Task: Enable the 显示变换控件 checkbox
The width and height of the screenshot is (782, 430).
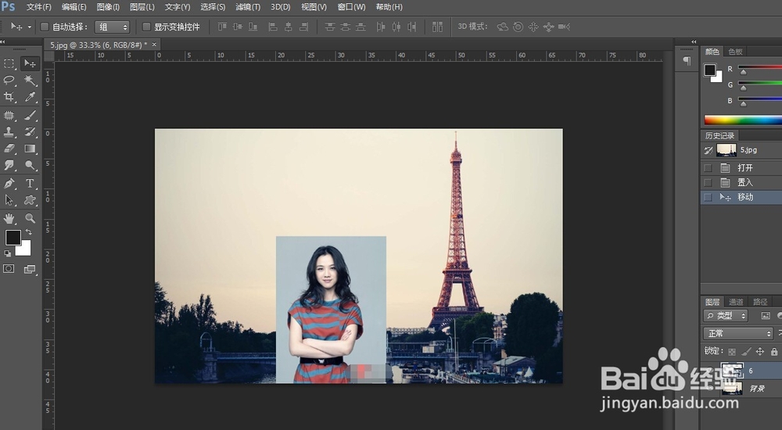Action: pos(146,27)
